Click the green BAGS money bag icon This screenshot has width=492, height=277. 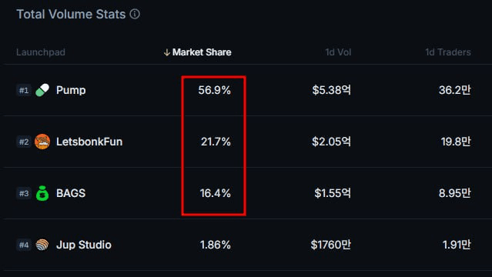42,193
